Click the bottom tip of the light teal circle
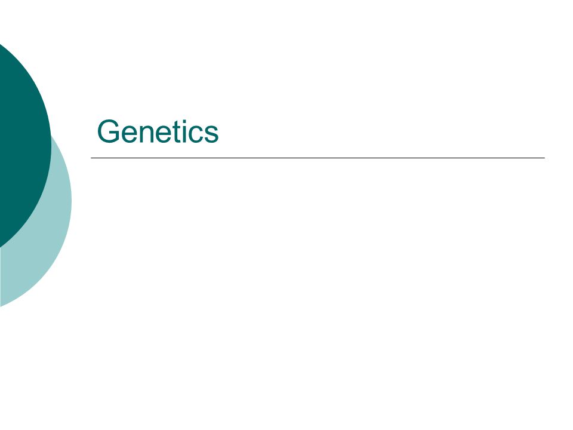 click(x=3, y=304)
